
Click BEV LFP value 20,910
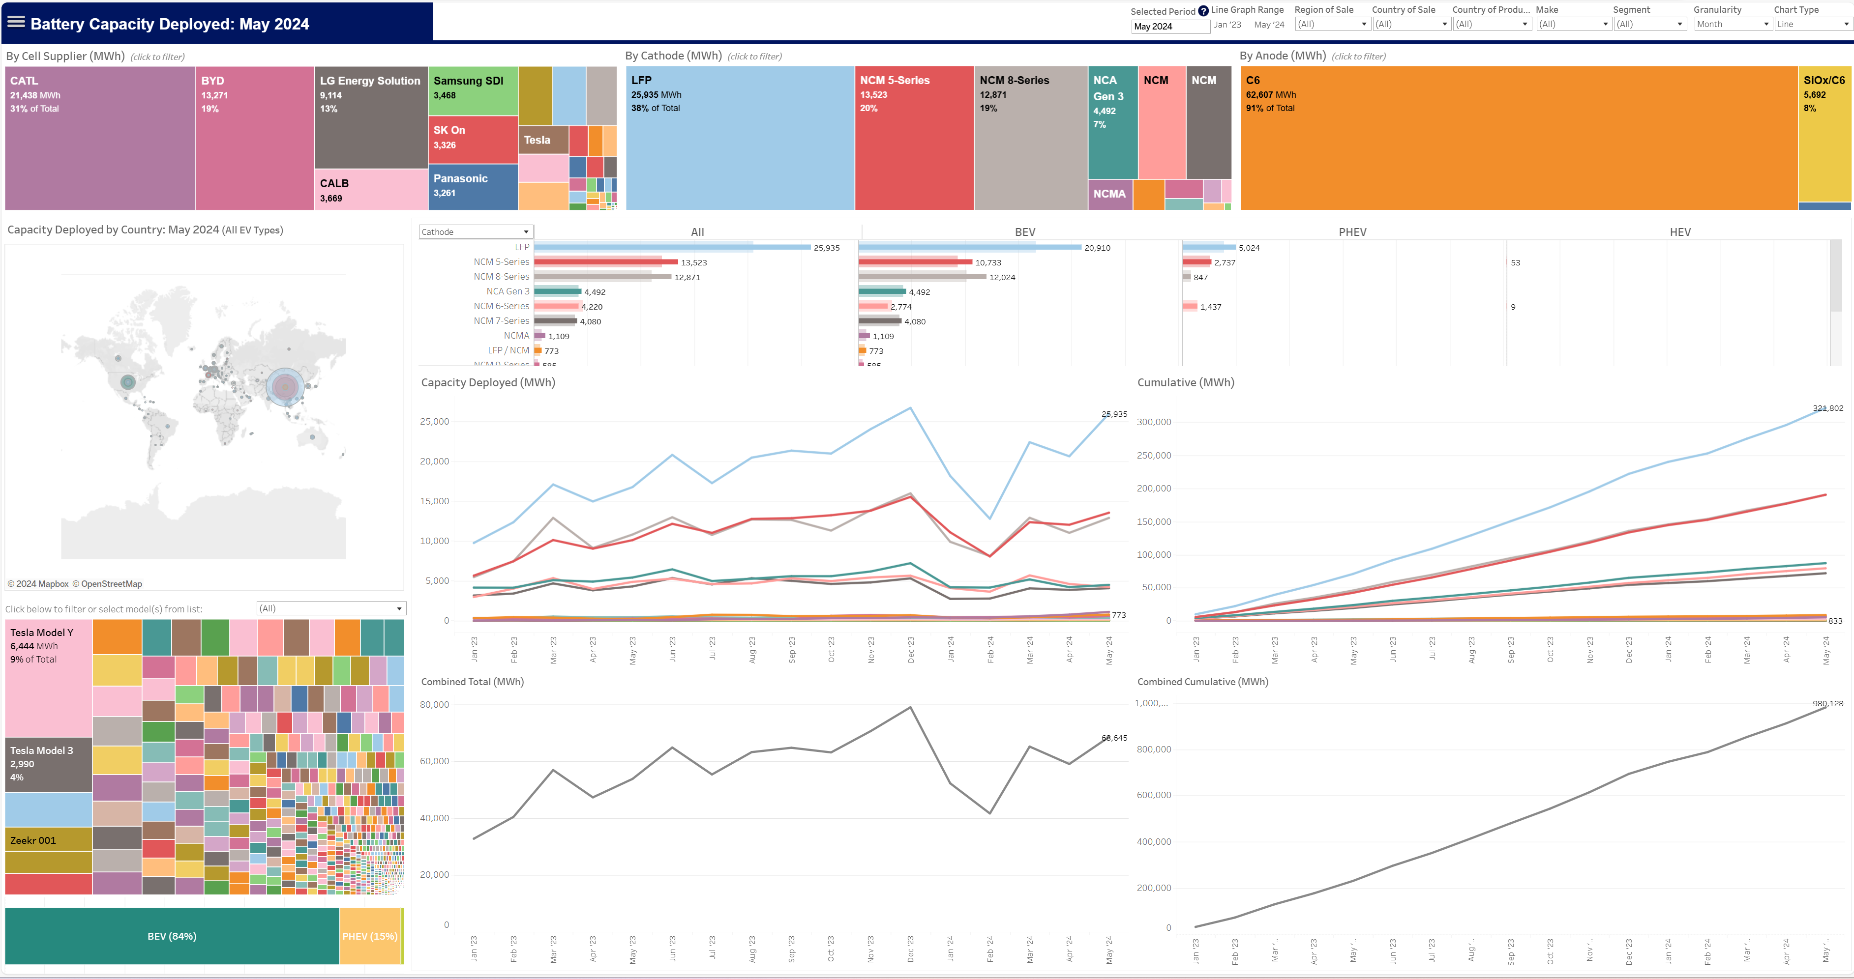pos(1097,247)
